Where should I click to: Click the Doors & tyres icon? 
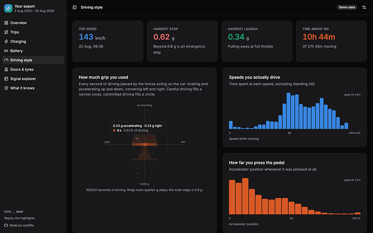tap(6, 70)
